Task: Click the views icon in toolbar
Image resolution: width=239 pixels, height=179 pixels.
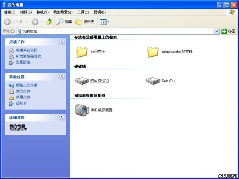Action: [103, 22]
